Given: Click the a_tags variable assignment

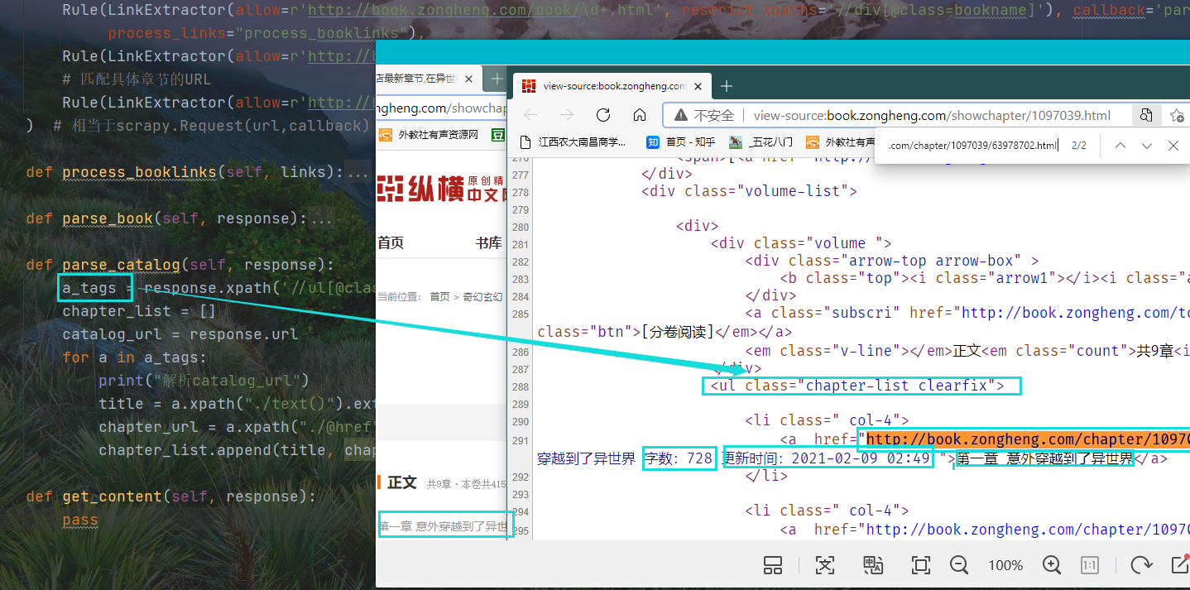Looking at the screenshot, I should (89, 288).
